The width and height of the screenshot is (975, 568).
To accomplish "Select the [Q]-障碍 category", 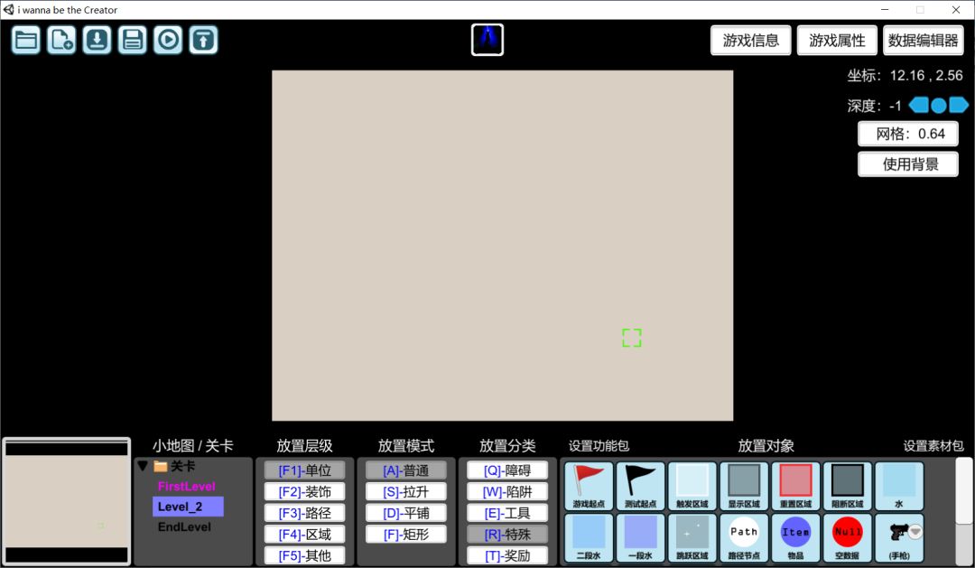I will click(x=507, y=470).
